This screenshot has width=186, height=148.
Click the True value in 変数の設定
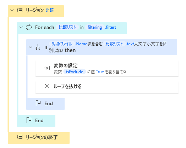click(100, 72)
